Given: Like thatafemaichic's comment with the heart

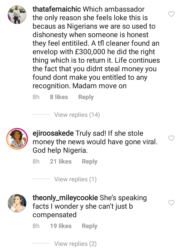Looking at the screenshot, I should (x=172, y=14).
